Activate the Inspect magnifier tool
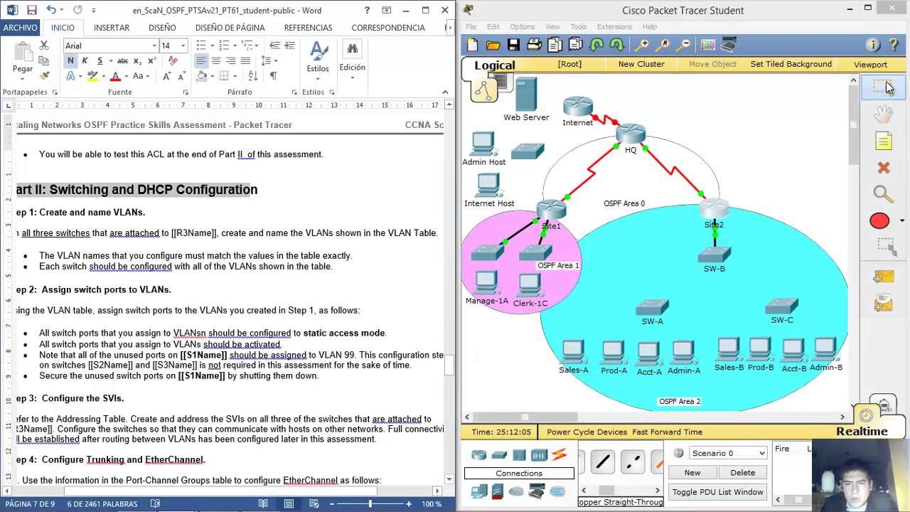 tap(883, 193)
